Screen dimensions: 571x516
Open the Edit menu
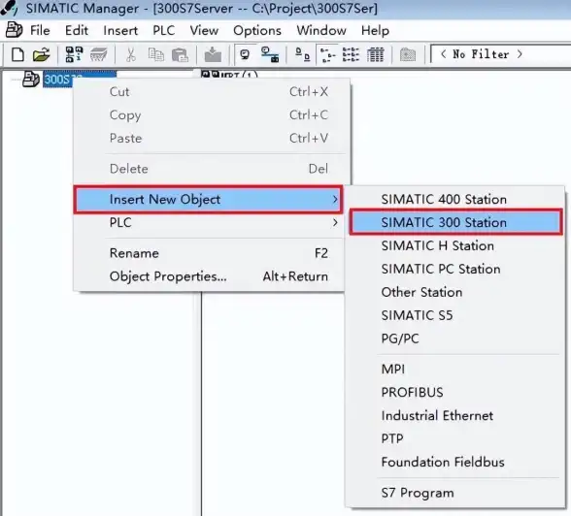click(x=77, y=30)
